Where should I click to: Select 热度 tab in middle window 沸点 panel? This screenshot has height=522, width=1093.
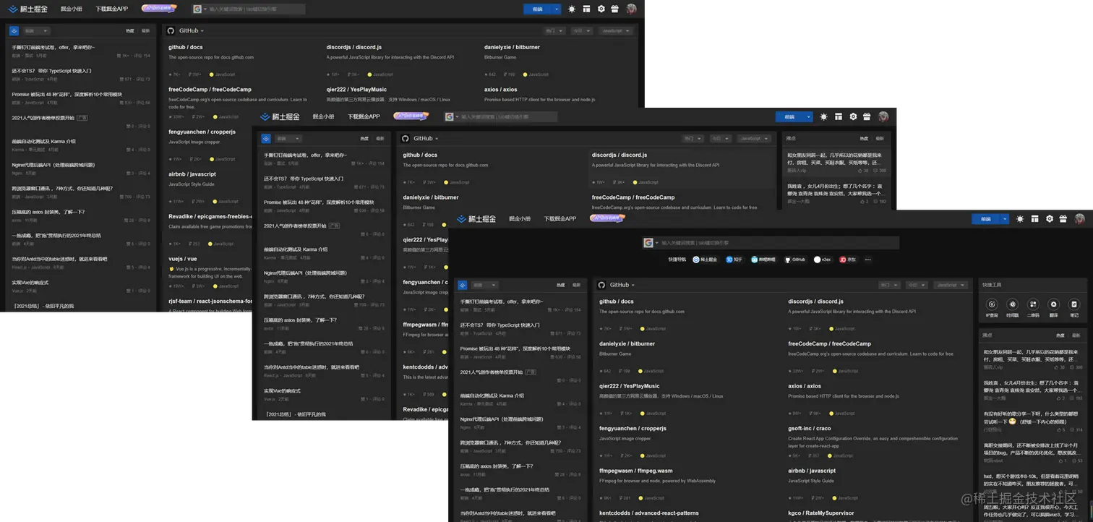864,138
